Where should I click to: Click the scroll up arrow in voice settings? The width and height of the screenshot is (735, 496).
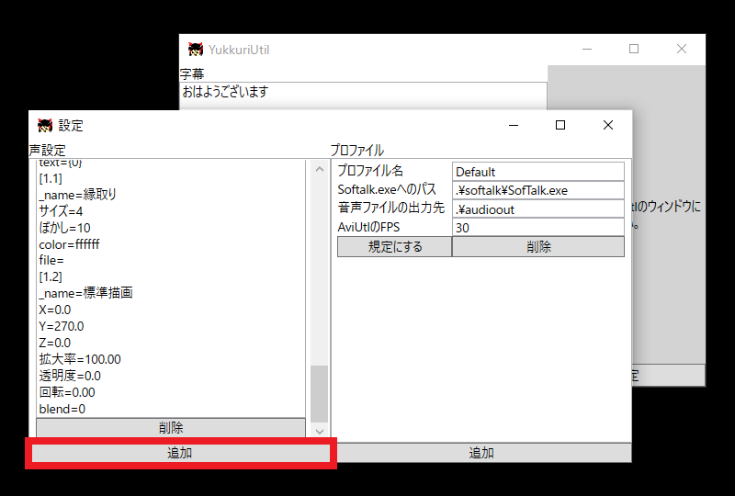point(320,169)
